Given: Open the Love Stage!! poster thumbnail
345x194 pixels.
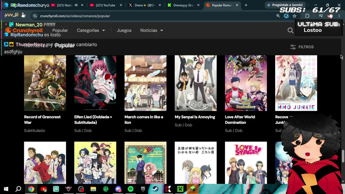Looking at the screenshot, I should 246,163.
